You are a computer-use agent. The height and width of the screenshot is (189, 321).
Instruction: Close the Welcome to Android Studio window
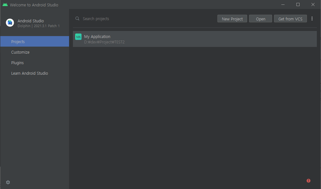[x=313, y=4]
